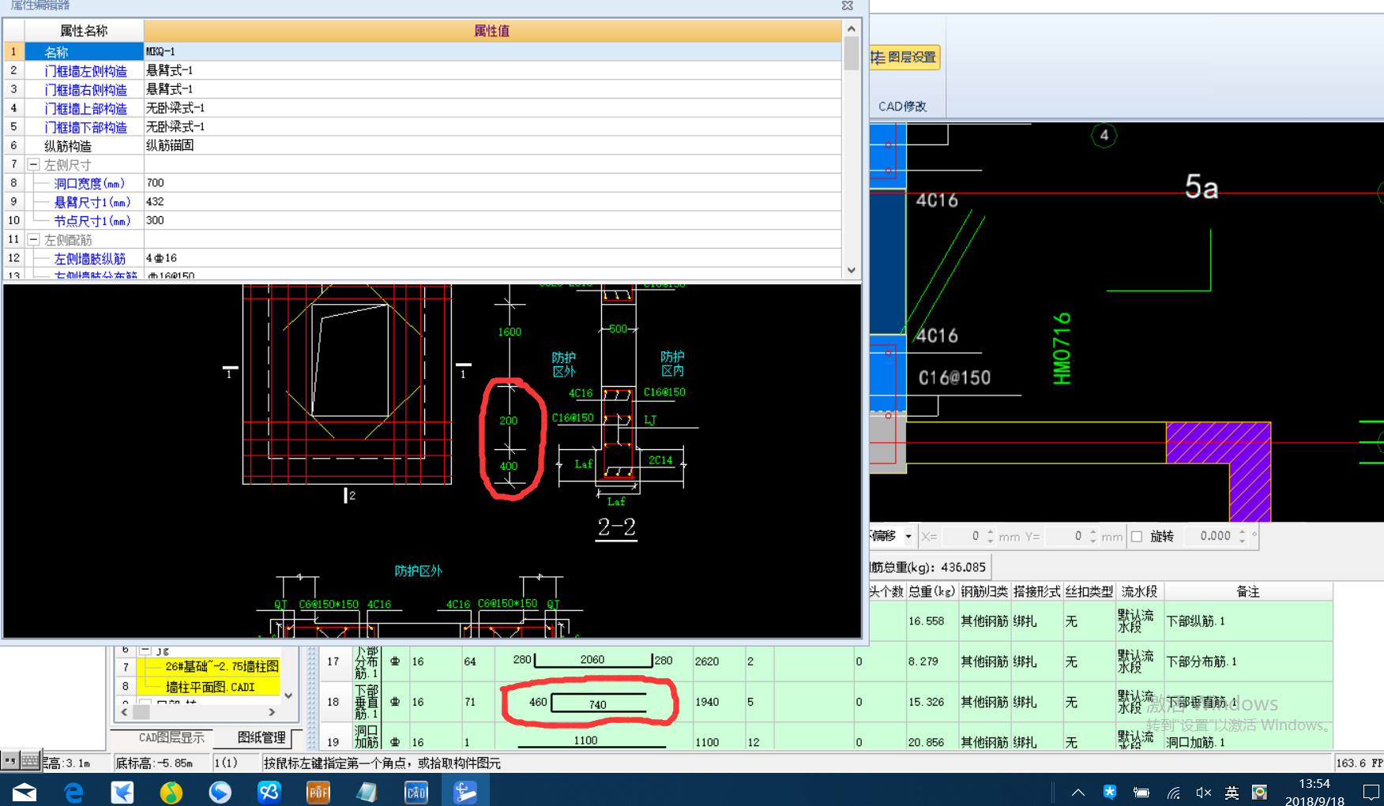Select 门框墙上部构造 property
The height and width of the screenshot is (806, 1384).
85,109
